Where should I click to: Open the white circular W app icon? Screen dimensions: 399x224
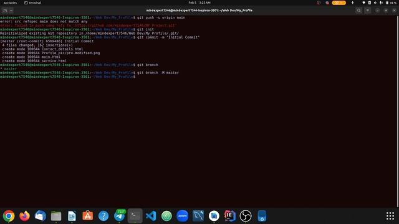(214, 216)
